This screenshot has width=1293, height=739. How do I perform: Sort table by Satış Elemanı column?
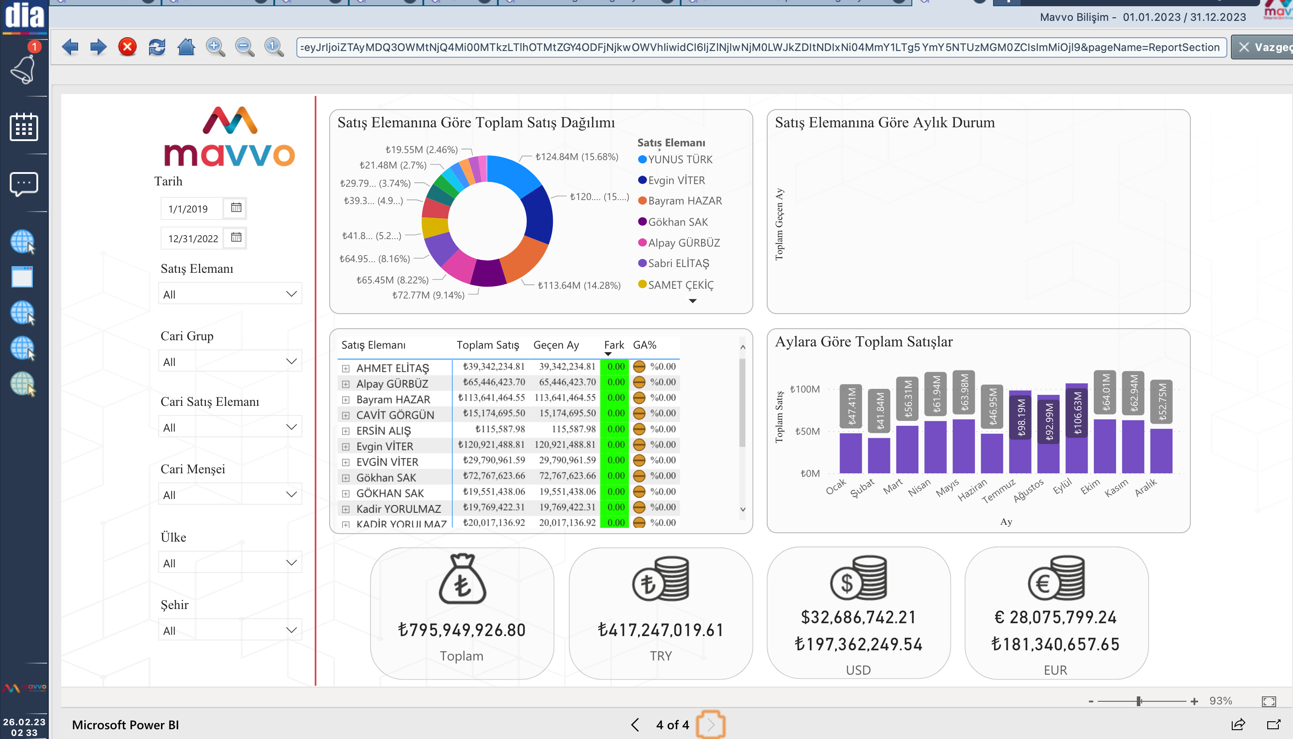tap(373, 345)
